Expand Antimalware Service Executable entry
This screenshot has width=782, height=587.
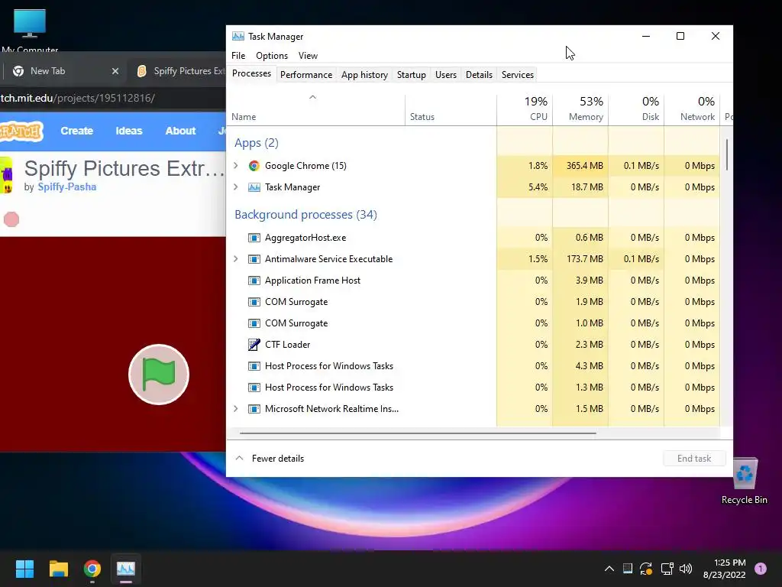pyautogui.click(x=236, y=259)
